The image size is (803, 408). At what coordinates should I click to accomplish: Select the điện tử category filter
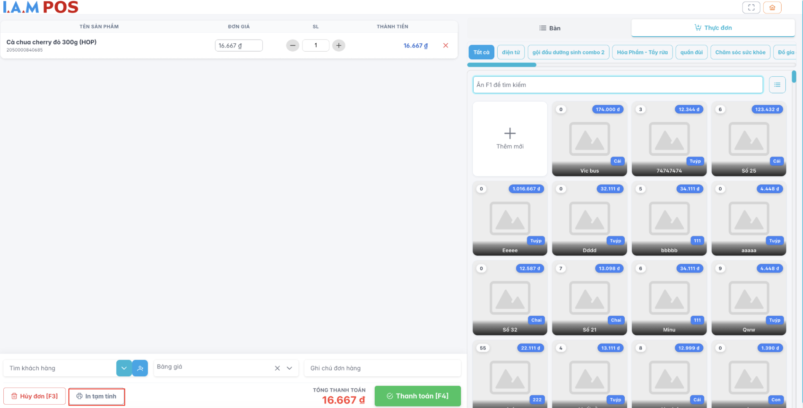[511, 52]
